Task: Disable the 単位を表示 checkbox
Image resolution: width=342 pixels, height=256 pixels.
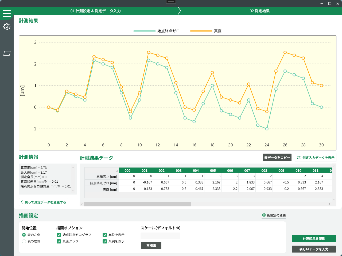Action: coord(105,235)
